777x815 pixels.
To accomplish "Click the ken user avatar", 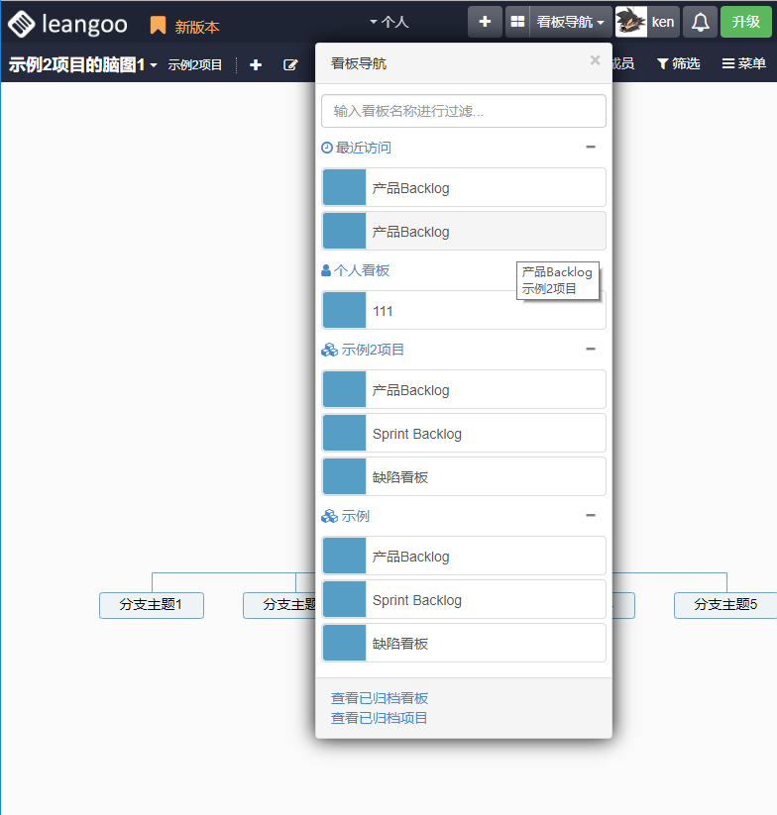I will tap(631, 22).
